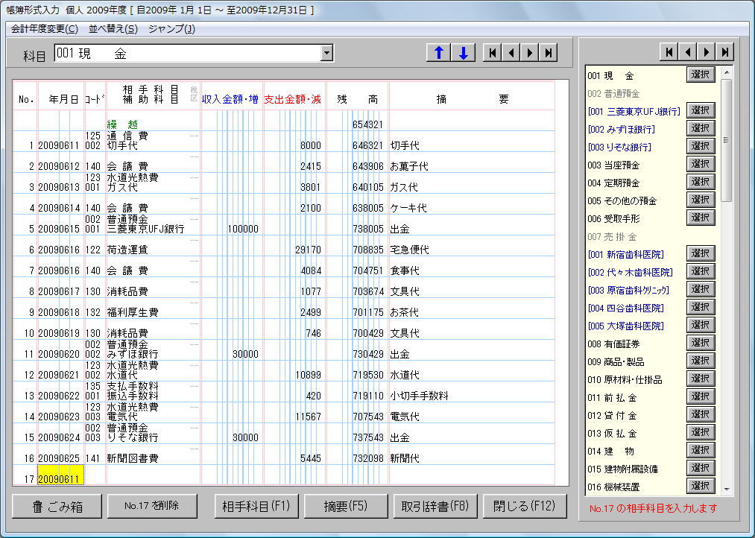
Task: Select 012 貸付金 with 選択 button
Action: (701, 414)
